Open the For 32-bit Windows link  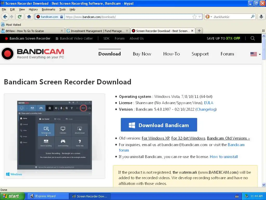click(x=188, y=138)
